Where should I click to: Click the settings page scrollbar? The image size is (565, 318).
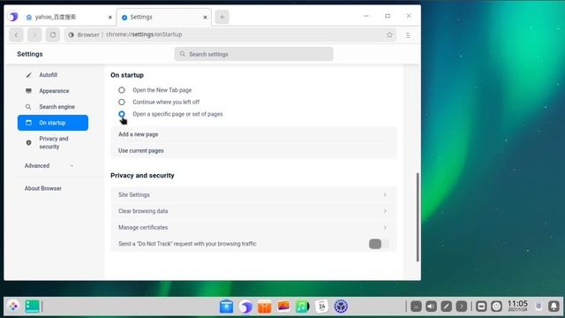[x=418, y=217]
